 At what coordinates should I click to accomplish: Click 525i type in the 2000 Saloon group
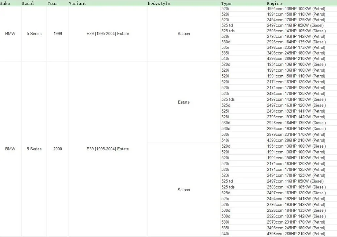click(225, 199)
